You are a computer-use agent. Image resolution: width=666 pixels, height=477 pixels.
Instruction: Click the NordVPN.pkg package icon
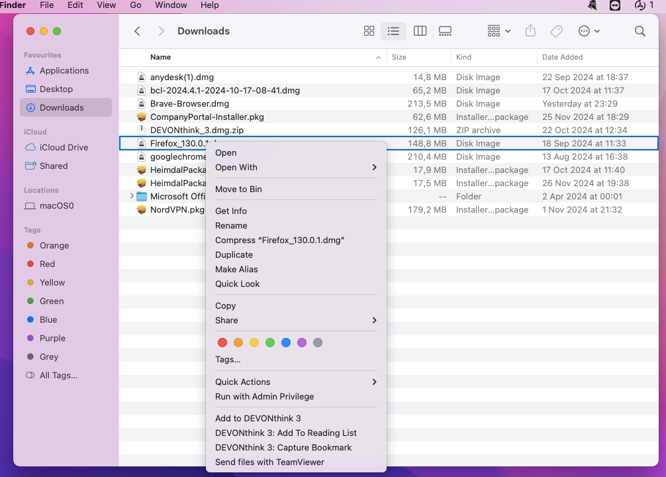tap(142, 209)
